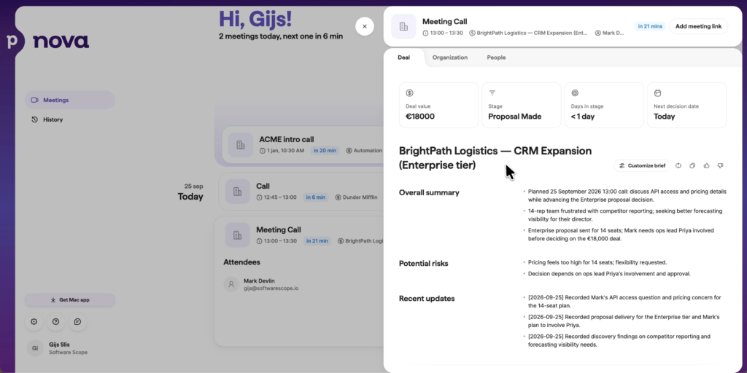Screen dimensions: 747x373
Task: Click Add meeting link button
Action: click(x=698, y=26)
